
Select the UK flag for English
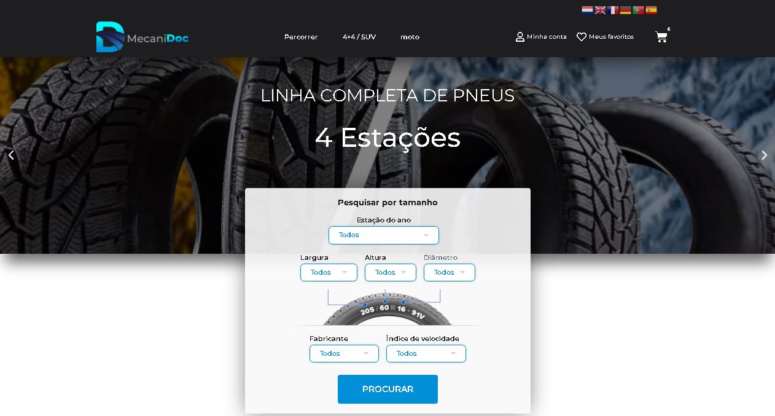pyautogui.click(x=600, y=10)
